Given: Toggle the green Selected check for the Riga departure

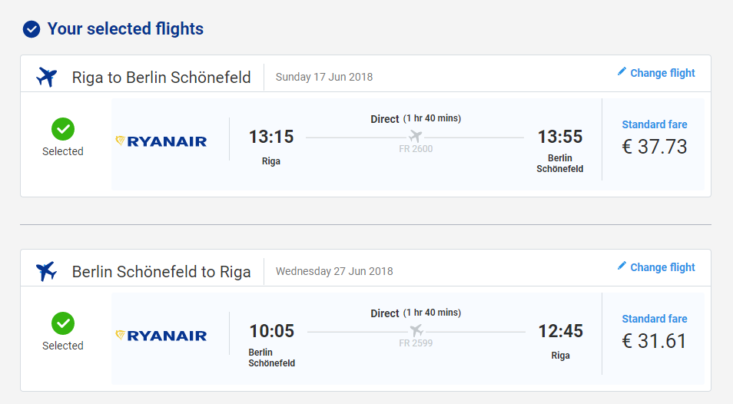Looking at the screenshot, I should pyautogui.click(x=63, y=129).
